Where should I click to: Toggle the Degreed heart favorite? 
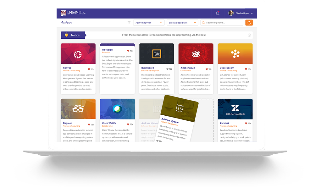tap(89, 124)
